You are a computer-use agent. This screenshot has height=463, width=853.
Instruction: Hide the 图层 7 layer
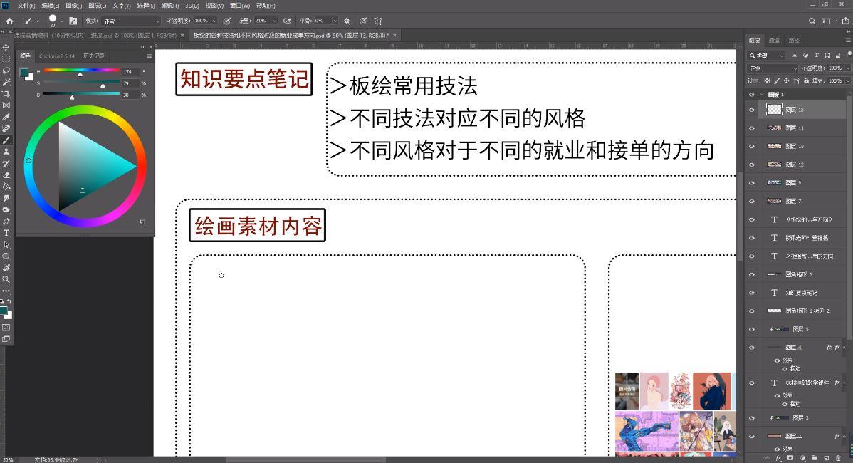[x=752, y=202]
